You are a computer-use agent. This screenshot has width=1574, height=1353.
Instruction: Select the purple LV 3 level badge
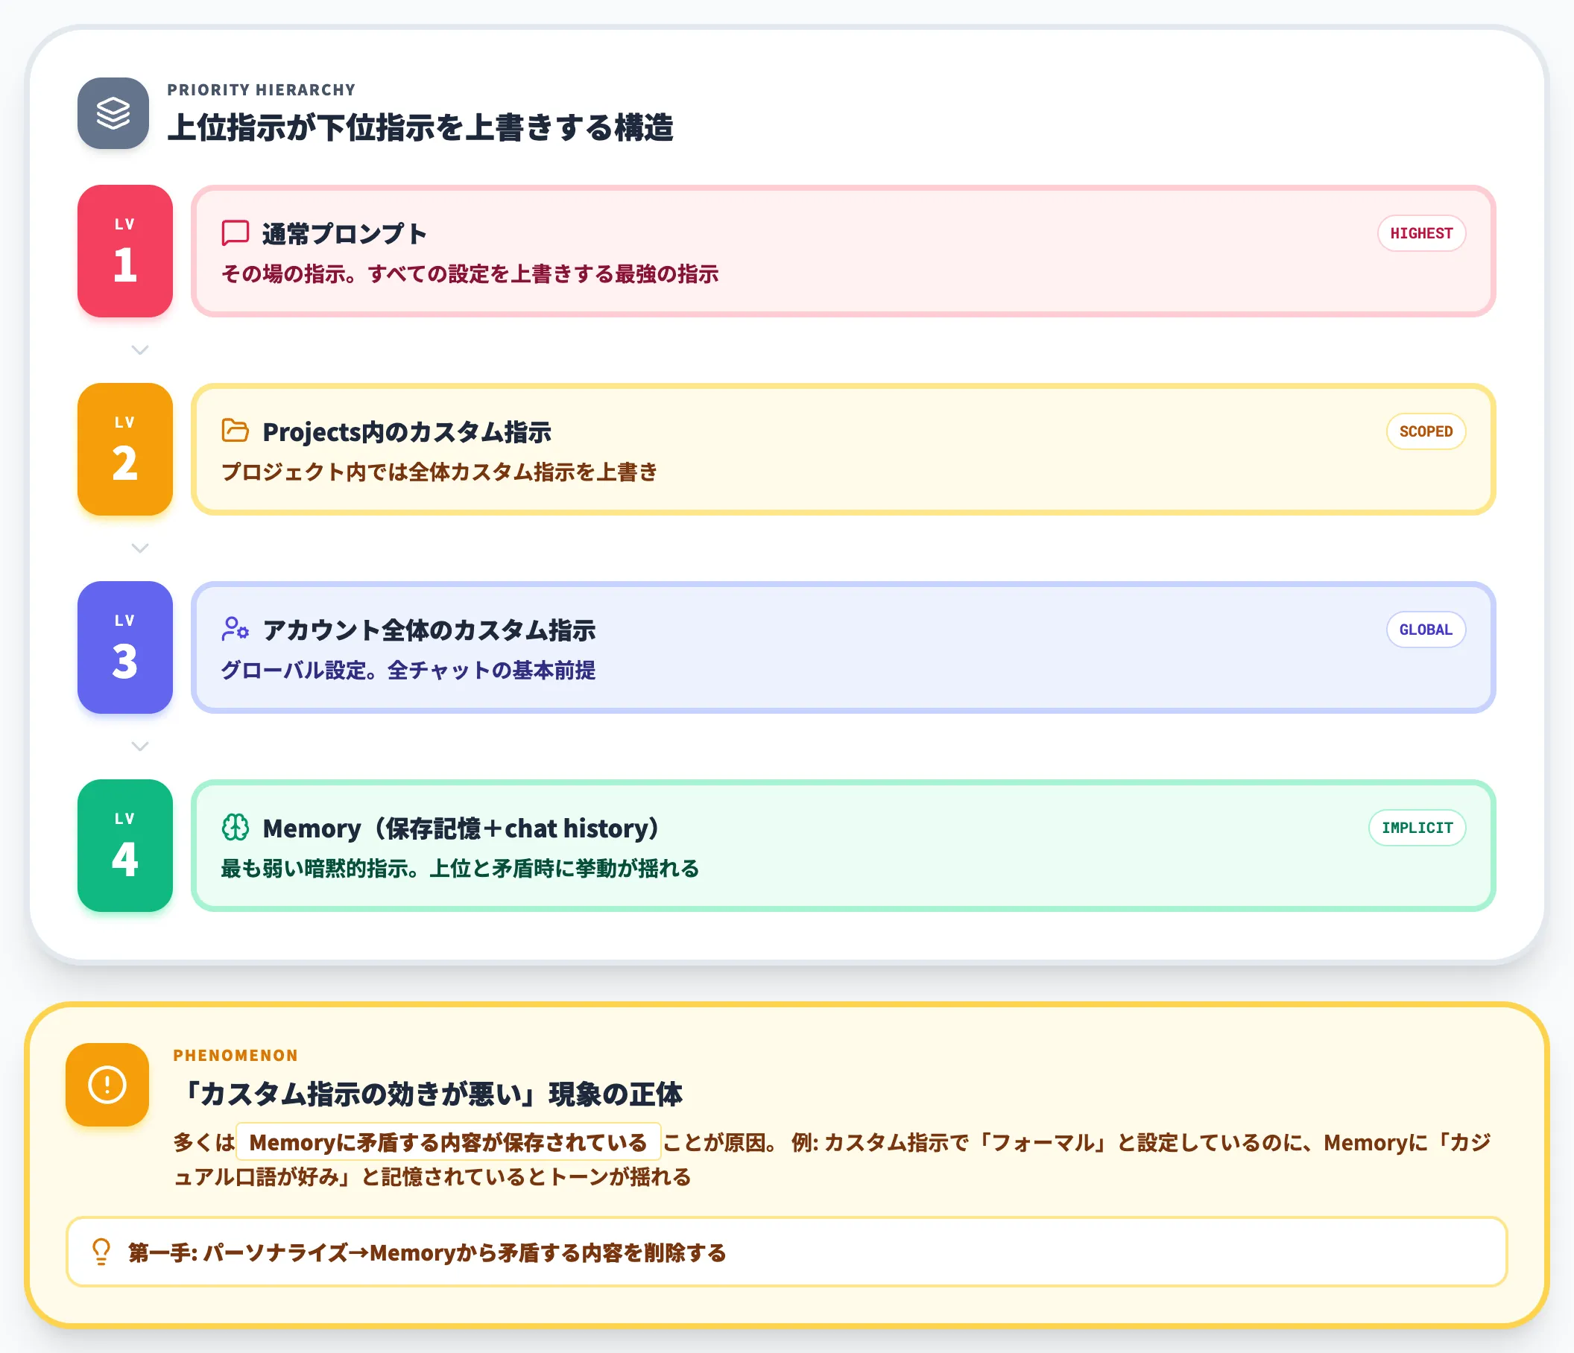[x=125, y=647]
